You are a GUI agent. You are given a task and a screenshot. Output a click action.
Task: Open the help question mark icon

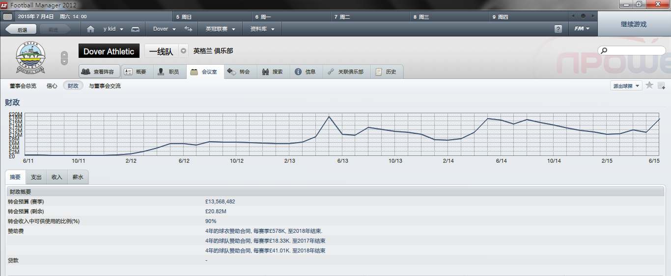pyautogui.click(x=558, y=29)
